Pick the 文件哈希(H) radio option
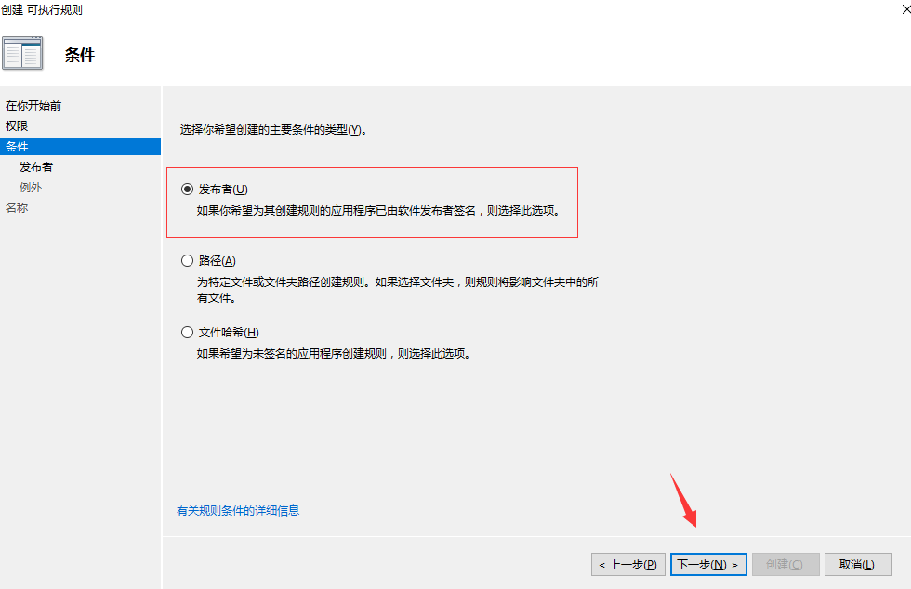 pos(187,333)
